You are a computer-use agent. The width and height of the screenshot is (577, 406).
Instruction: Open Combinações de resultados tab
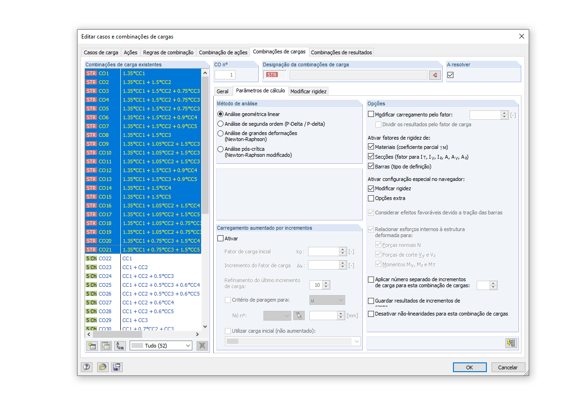(341, 52)
